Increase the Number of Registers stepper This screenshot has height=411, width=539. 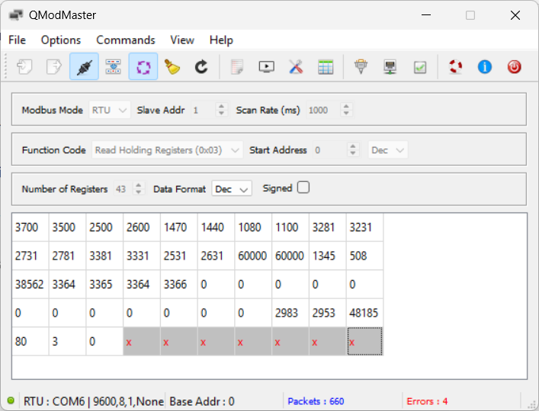pos(139,185)
